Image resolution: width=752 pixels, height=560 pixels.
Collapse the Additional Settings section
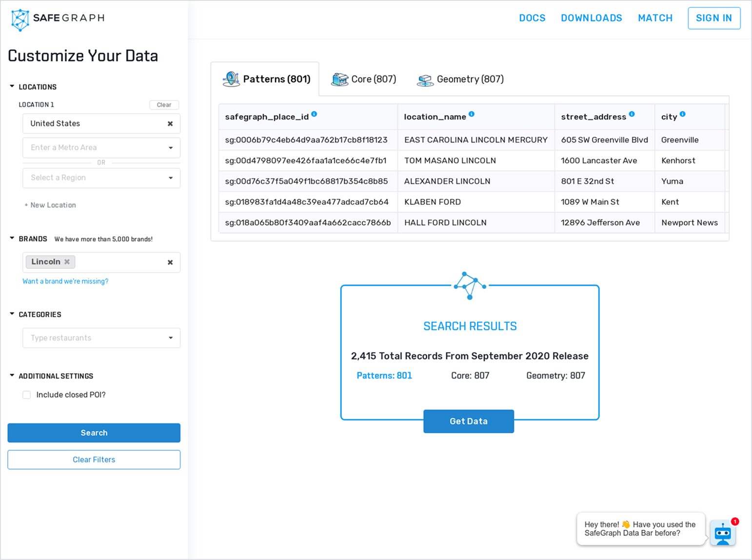[x=12, y=376]
